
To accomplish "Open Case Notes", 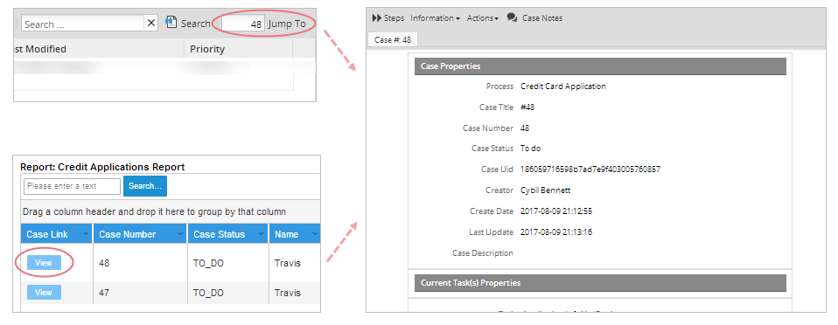I will pos(542,18).
